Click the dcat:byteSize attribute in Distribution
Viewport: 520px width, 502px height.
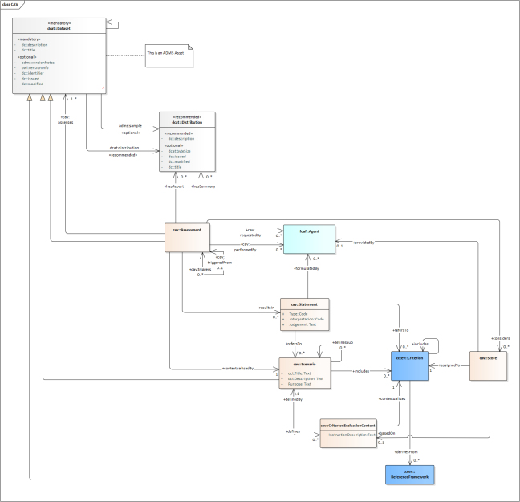[179, 151]
